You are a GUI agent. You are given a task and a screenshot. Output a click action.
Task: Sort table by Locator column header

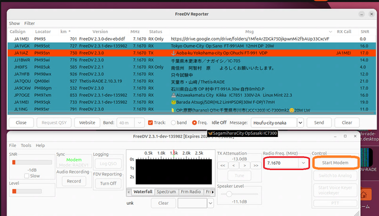tap(43, 31)
